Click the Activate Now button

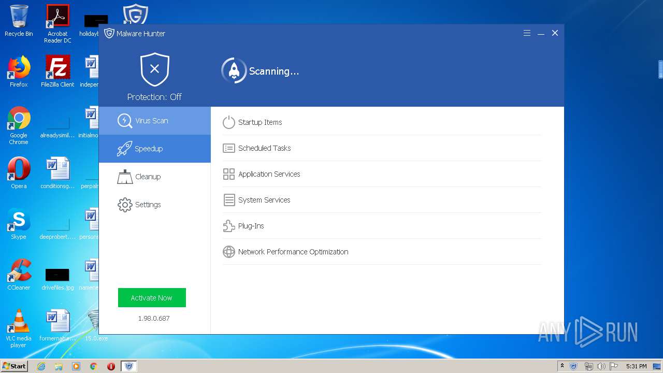point(152,298)
